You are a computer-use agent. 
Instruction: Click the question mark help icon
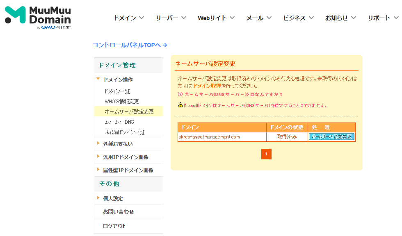pyautogui.click(x=180, y=95)
